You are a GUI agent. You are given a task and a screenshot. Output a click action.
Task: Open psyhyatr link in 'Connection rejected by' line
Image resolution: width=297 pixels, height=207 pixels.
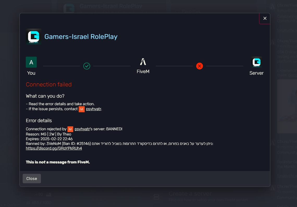[82, 129]
